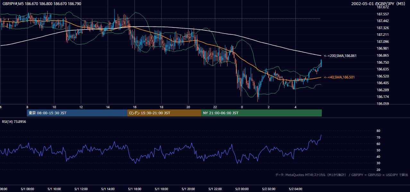The height and width of the screenshot is (192, 410).
Task: Click the price axis value 186.635
Action: pos(382,69)
